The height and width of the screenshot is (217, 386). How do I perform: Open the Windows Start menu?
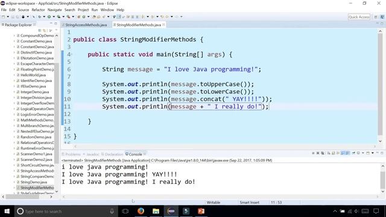7,211
